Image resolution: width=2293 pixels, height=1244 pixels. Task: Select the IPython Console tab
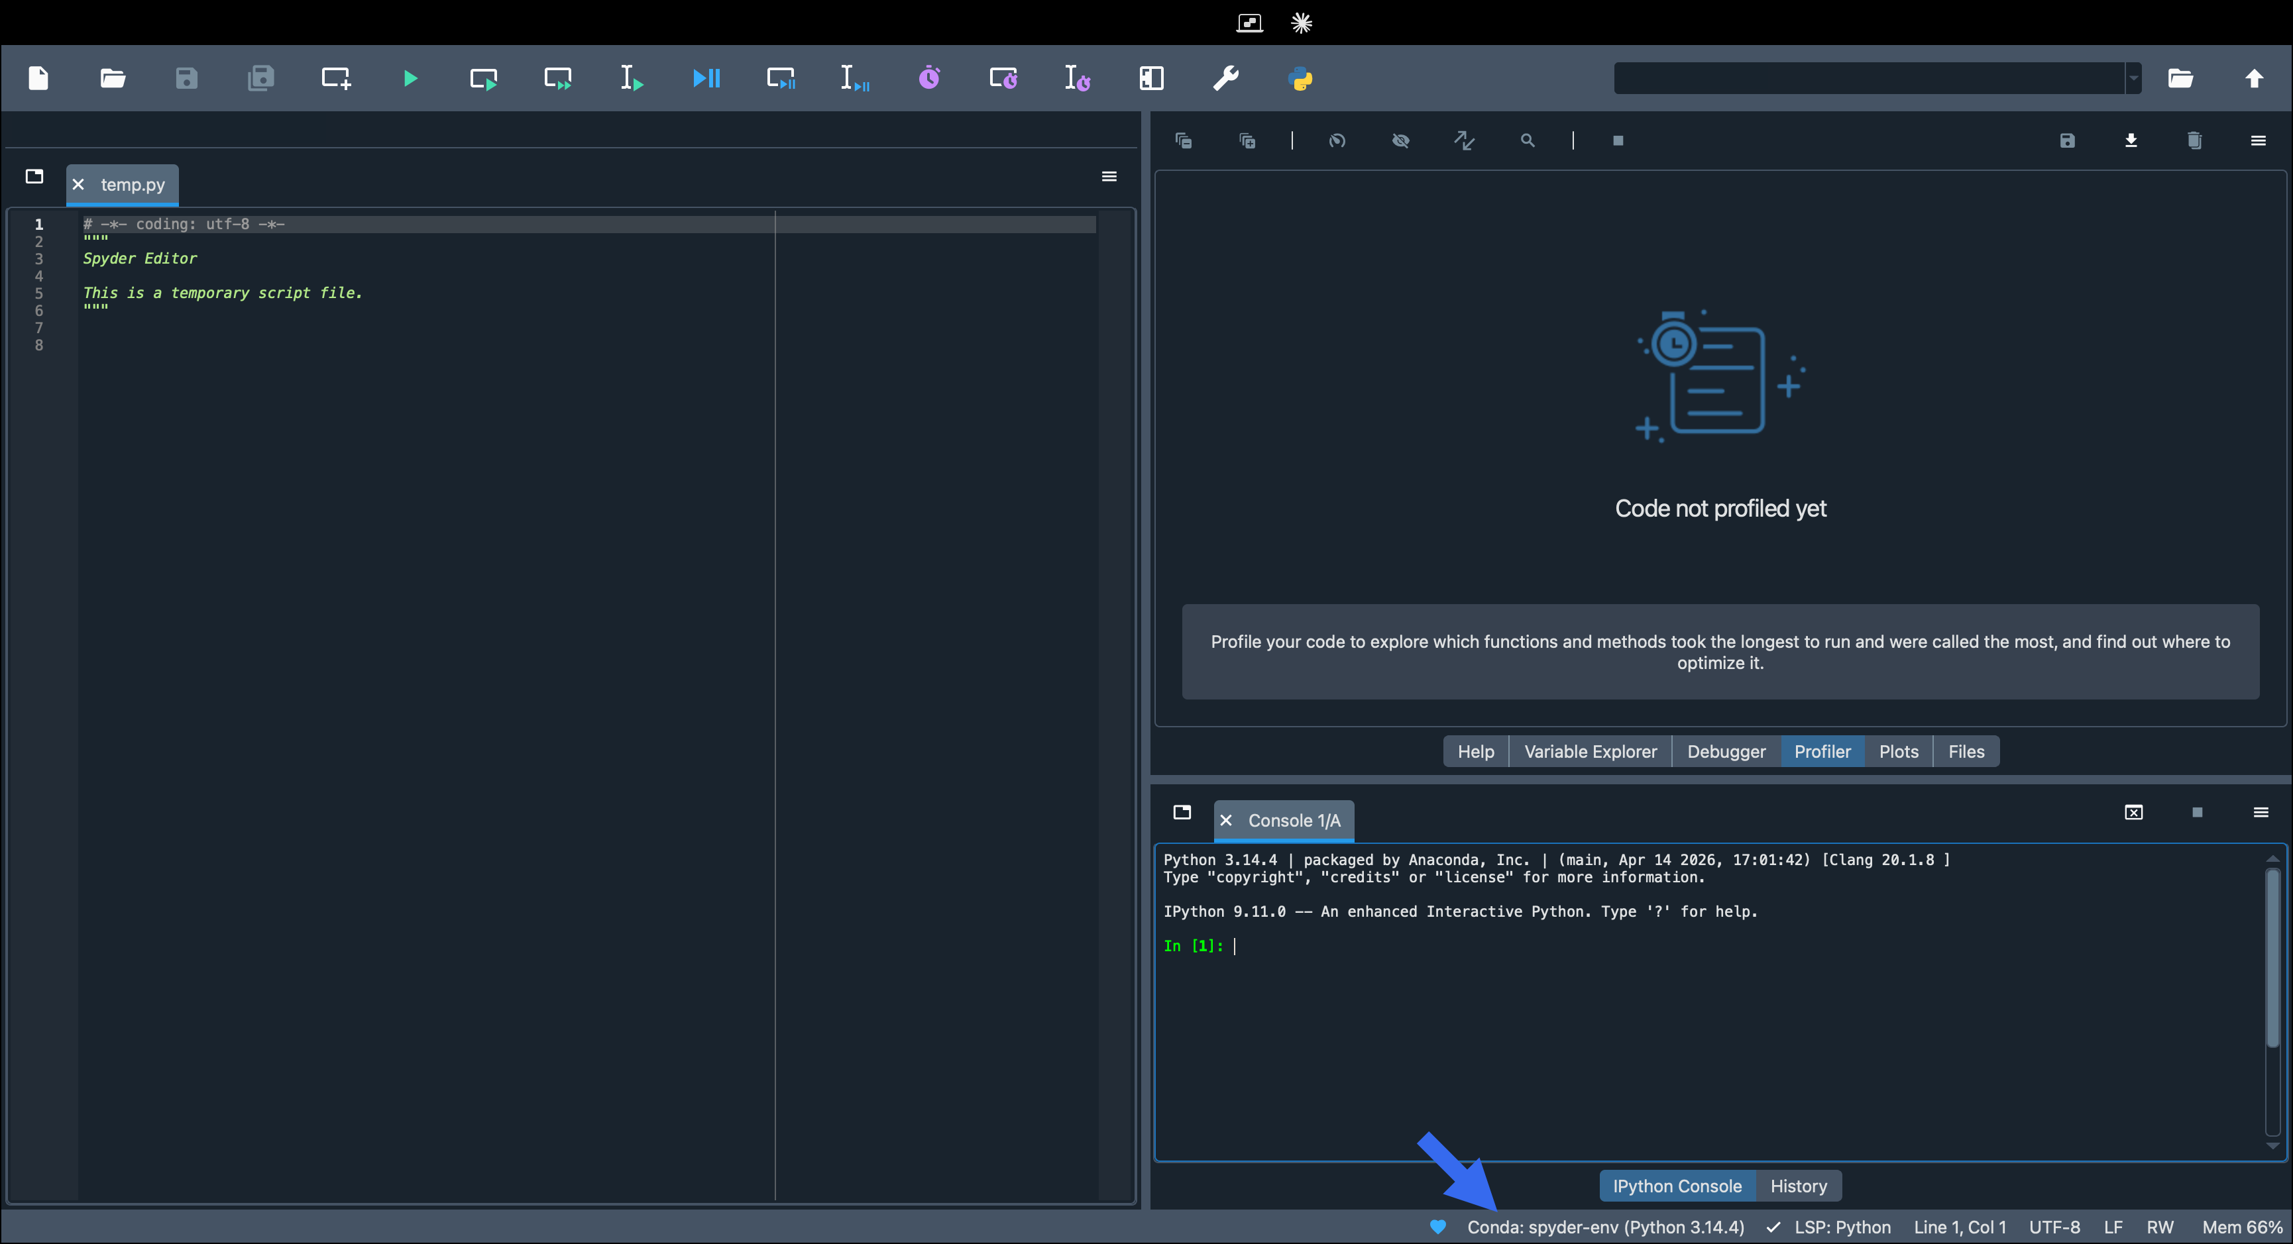click(x=1677, y=1186)
